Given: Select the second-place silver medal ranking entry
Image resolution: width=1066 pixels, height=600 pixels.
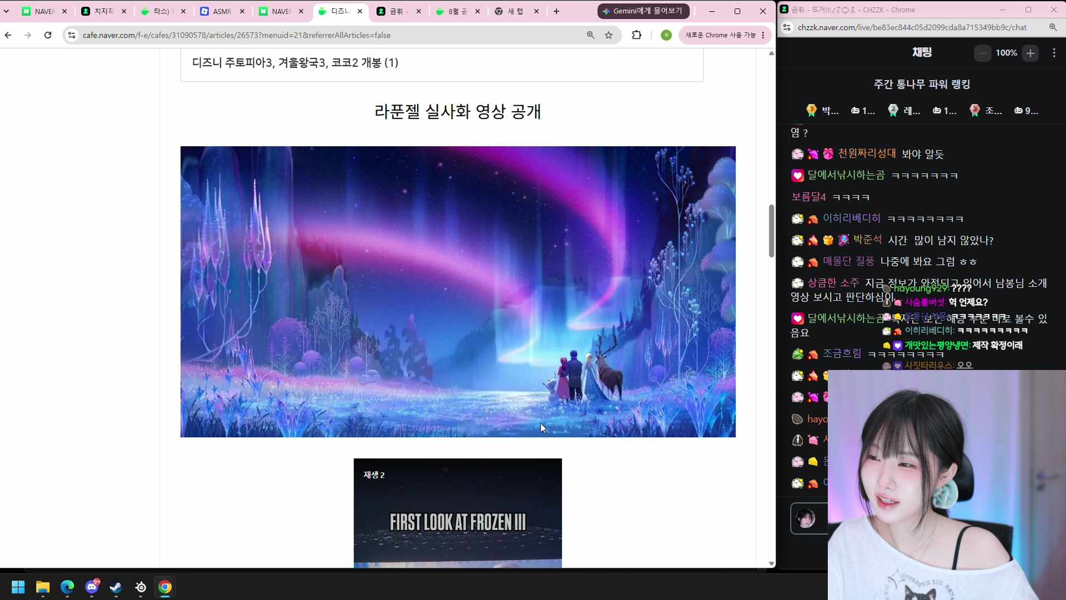Looking at the screenshot, I should (x=922, y=111).
